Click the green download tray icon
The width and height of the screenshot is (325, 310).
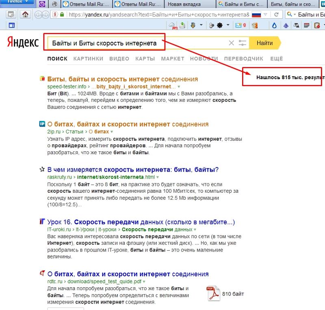tap(182, 25)
